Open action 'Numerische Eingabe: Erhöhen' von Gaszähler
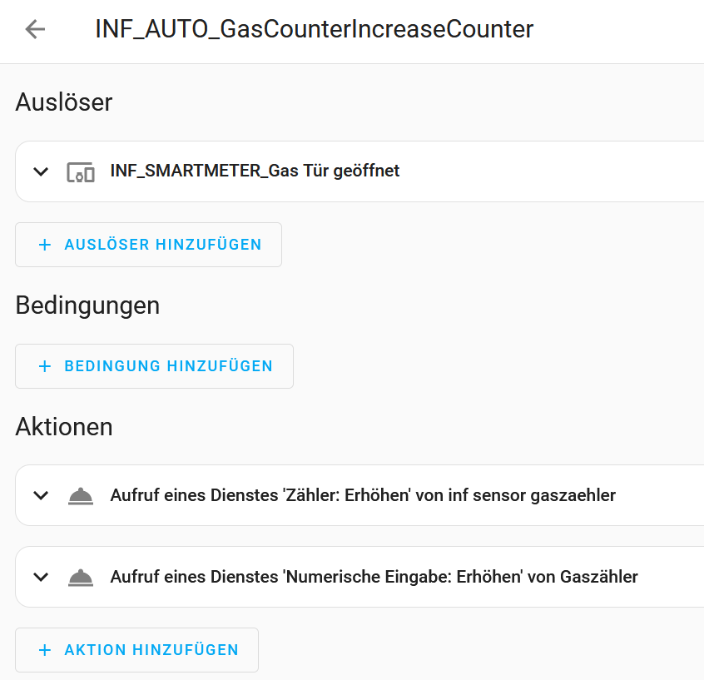Image resolution: width=704 pixels, height=680 pixels. (x=359, y=577)
